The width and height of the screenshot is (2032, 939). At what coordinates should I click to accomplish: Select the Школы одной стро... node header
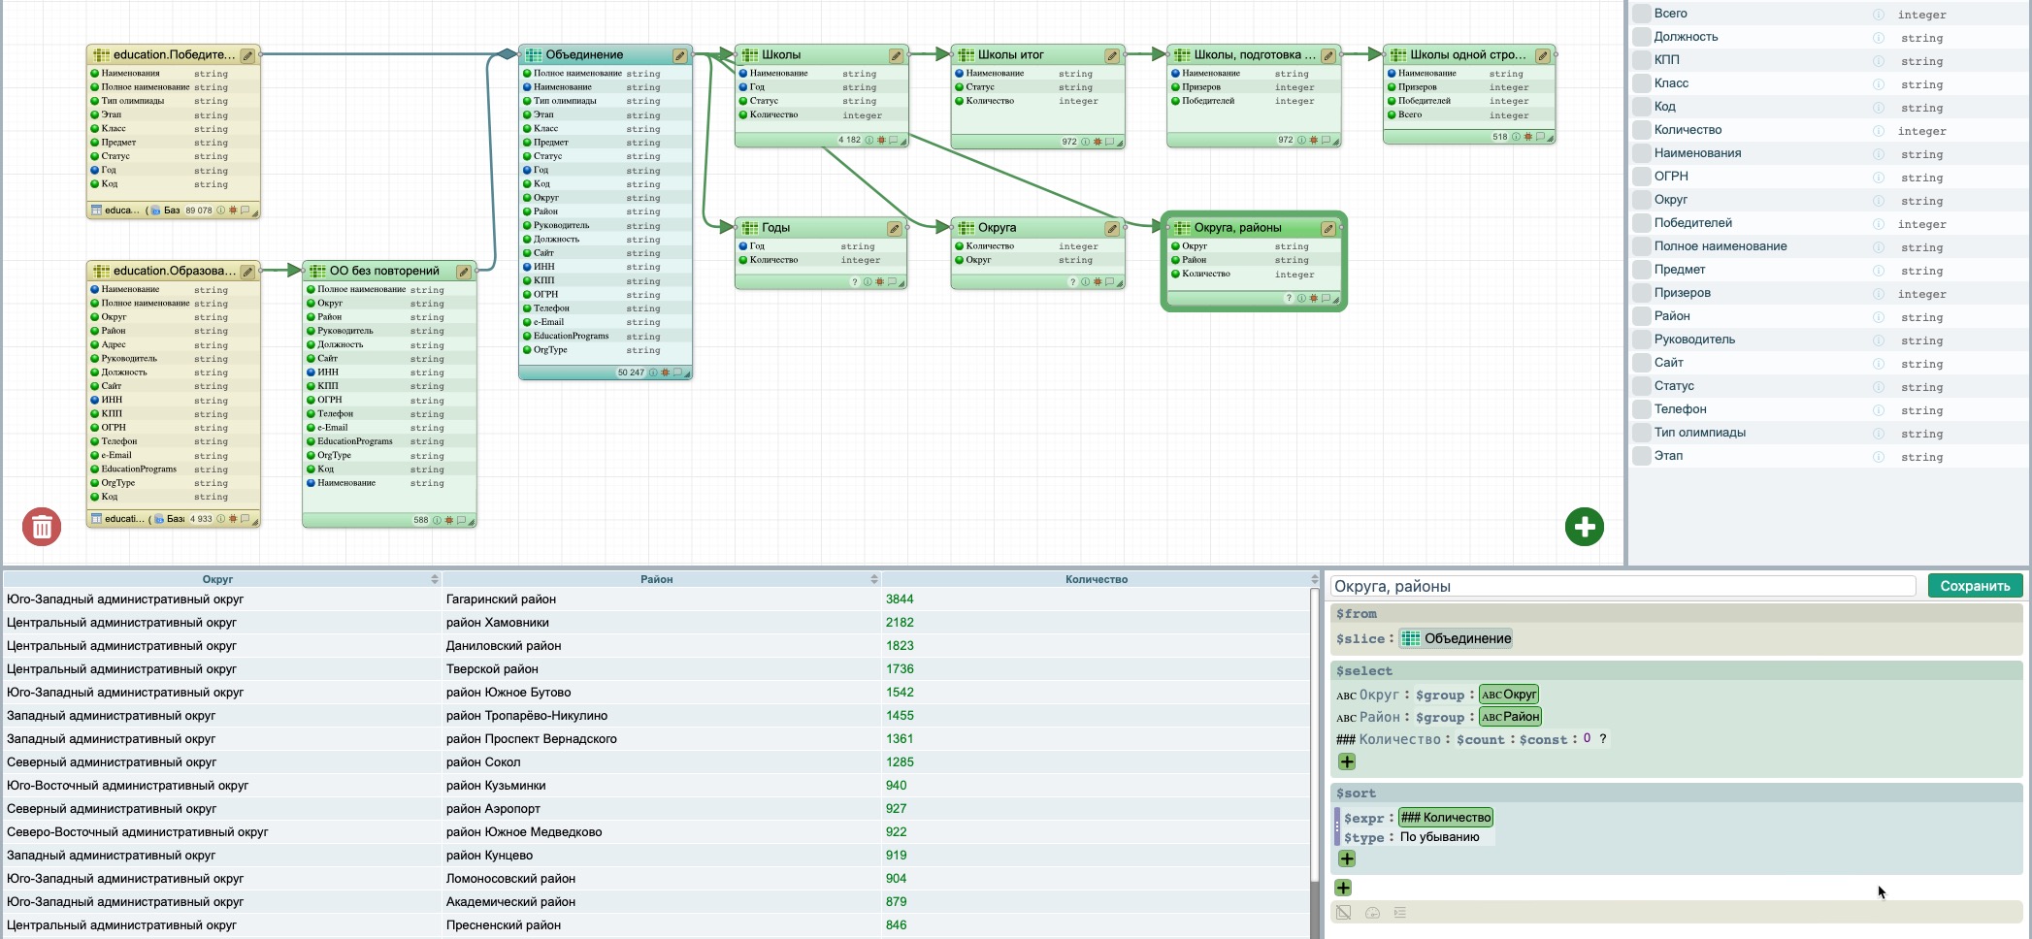point(1465,55)
